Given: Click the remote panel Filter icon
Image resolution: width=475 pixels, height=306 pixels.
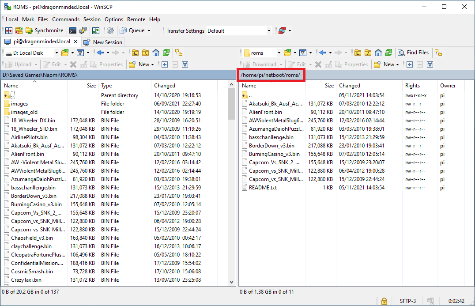Looking at the screenshot, I should (303, 53).
